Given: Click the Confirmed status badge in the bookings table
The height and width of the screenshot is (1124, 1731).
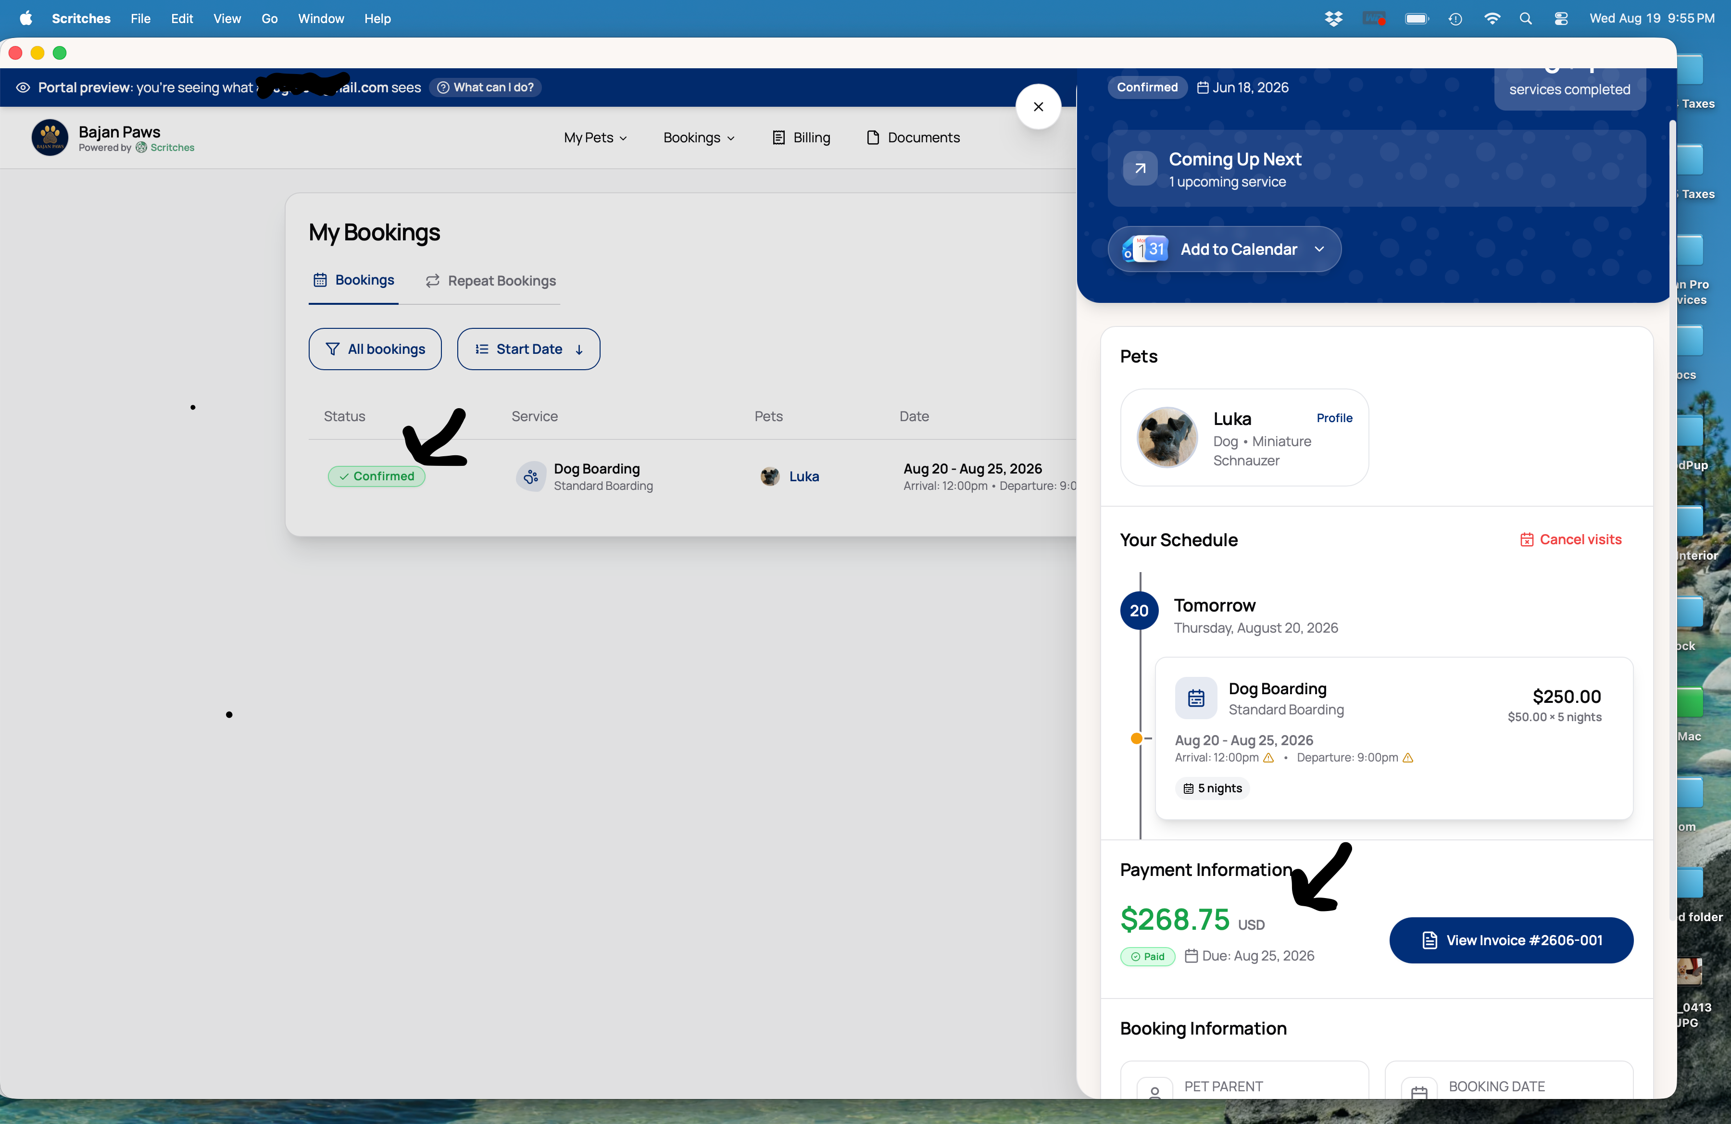Looking at the screenshot, I should pyautogui.click(x=377, y=476).
